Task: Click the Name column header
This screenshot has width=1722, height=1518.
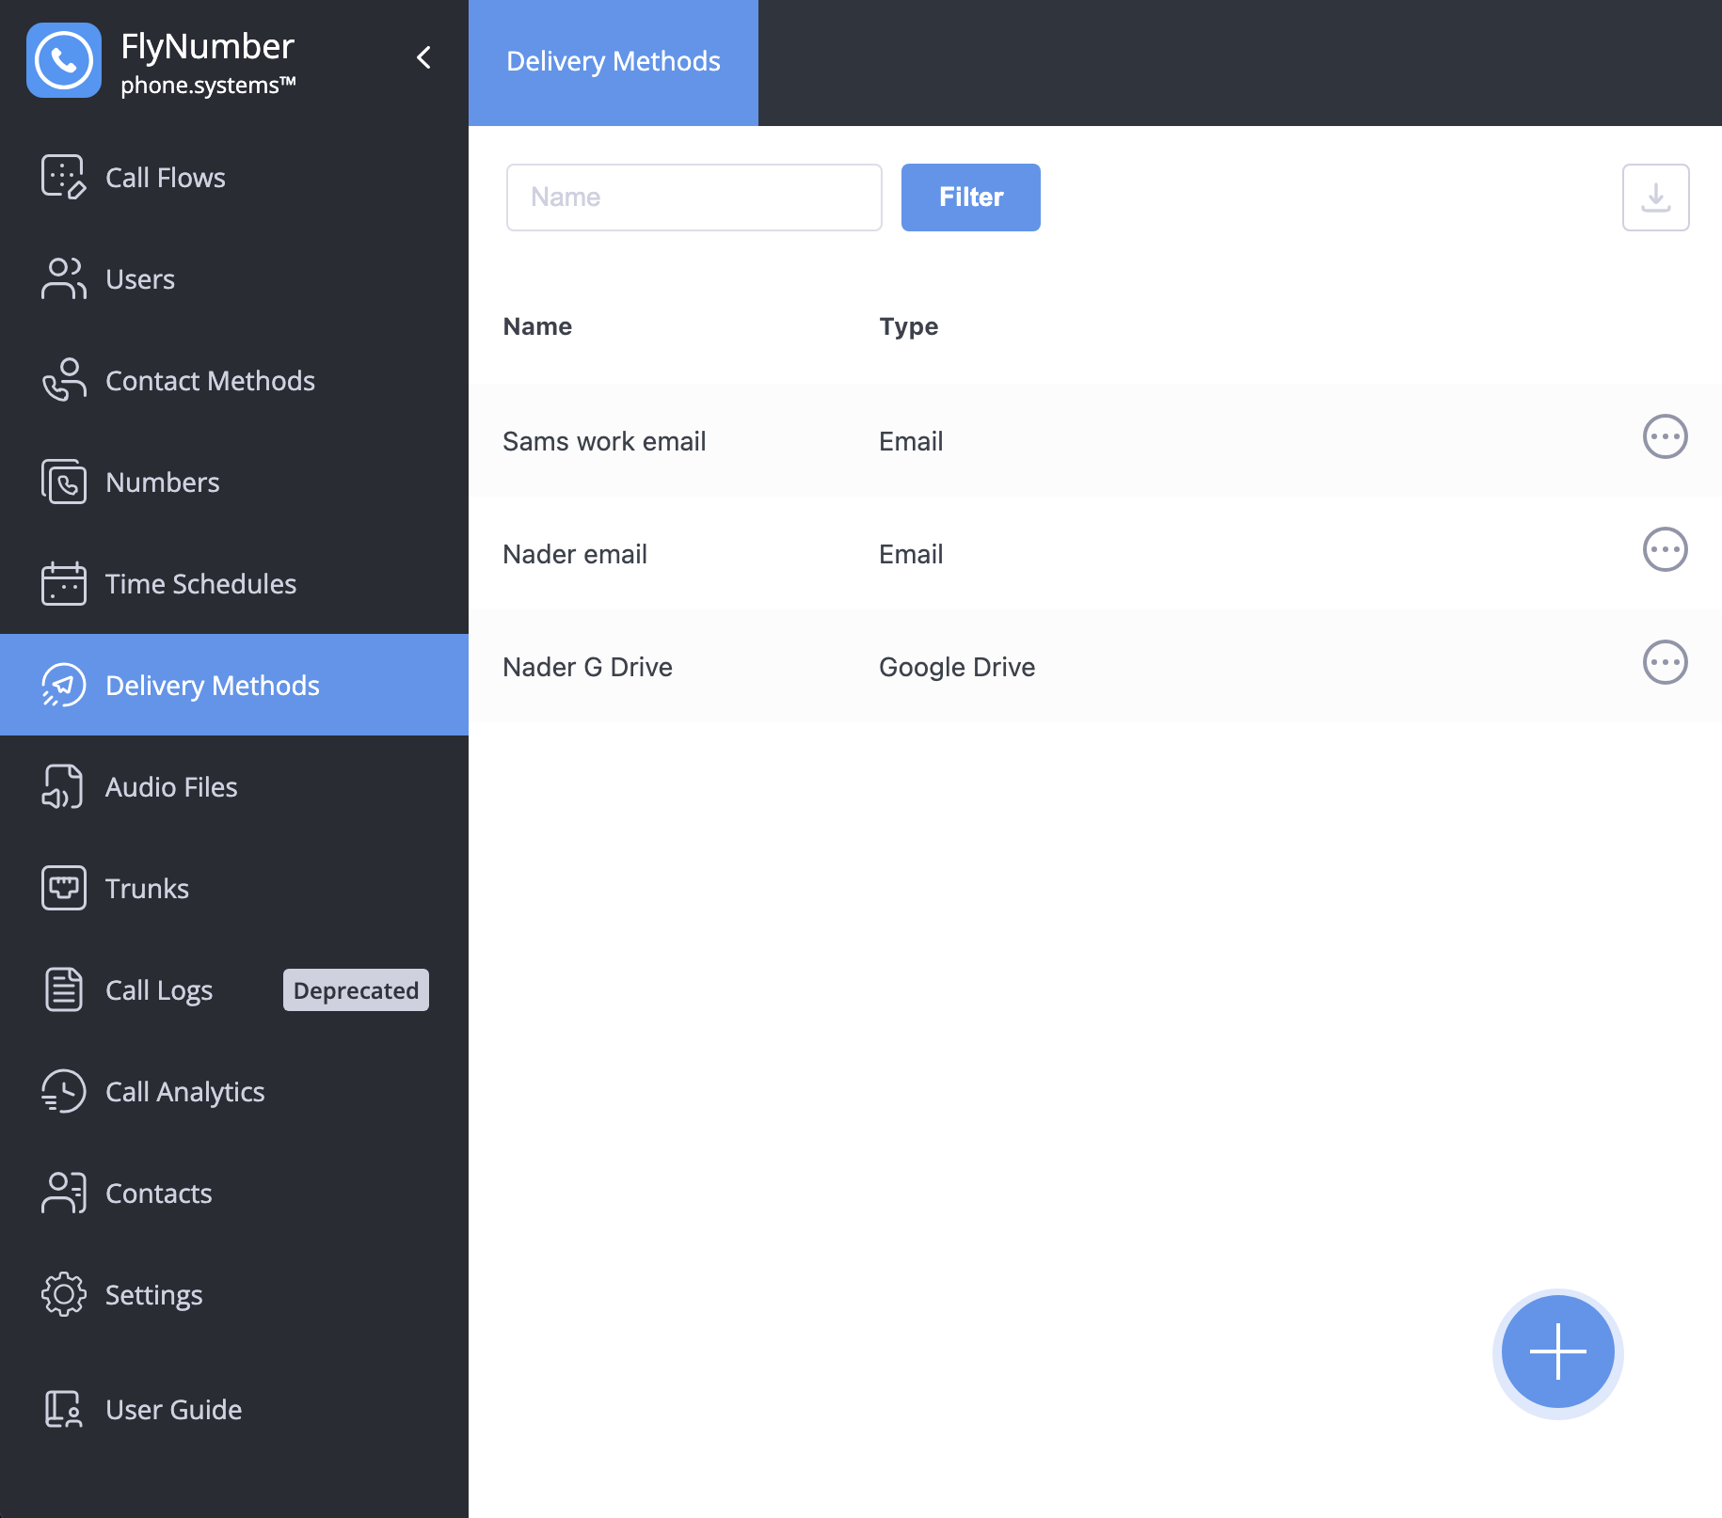Action: click(x=537, y=326)
